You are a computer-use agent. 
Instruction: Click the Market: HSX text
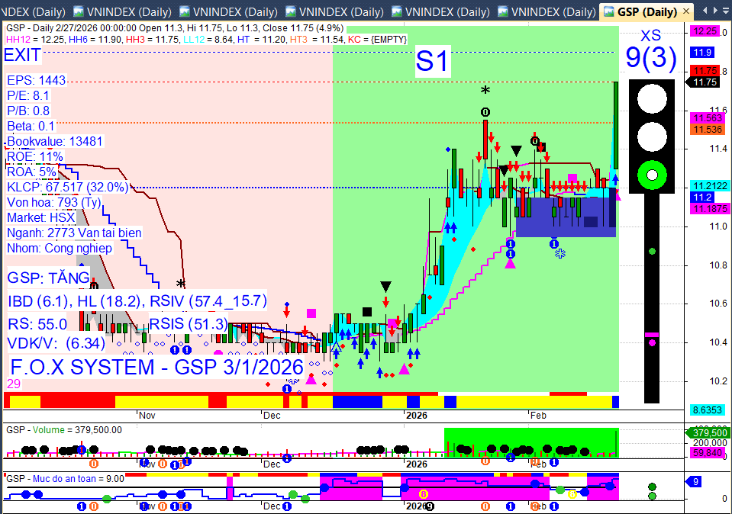tap(41, 218)
